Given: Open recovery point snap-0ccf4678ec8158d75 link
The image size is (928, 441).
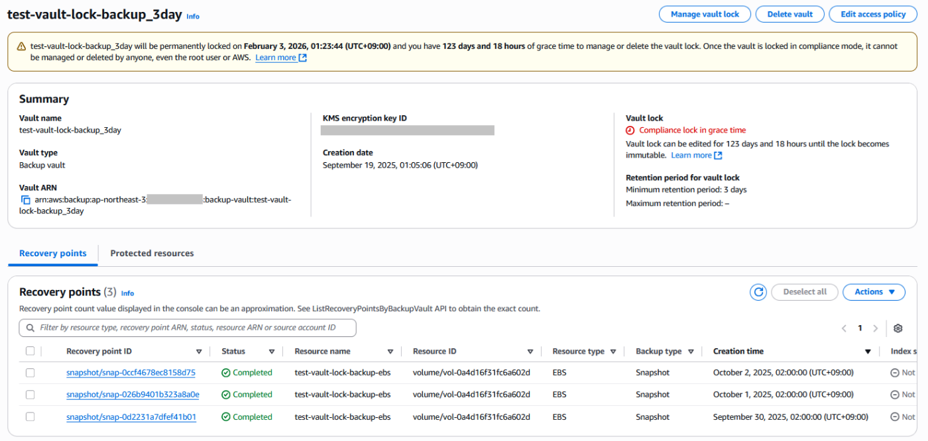Looking at the screenshot, I should tap(131, 373).
